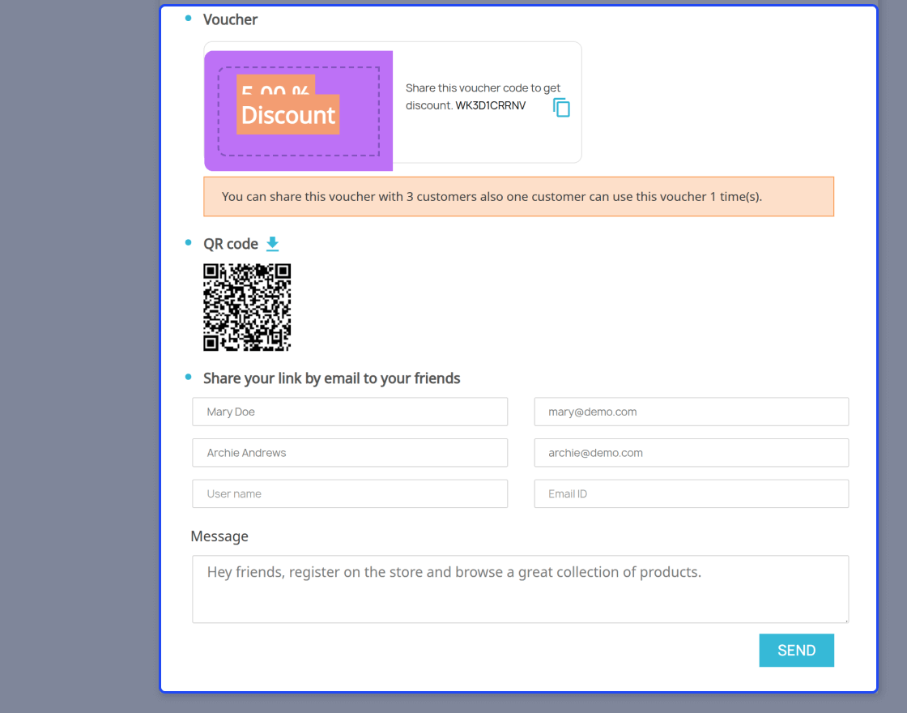Focus the Mary Doe name field

click(350, 412)
